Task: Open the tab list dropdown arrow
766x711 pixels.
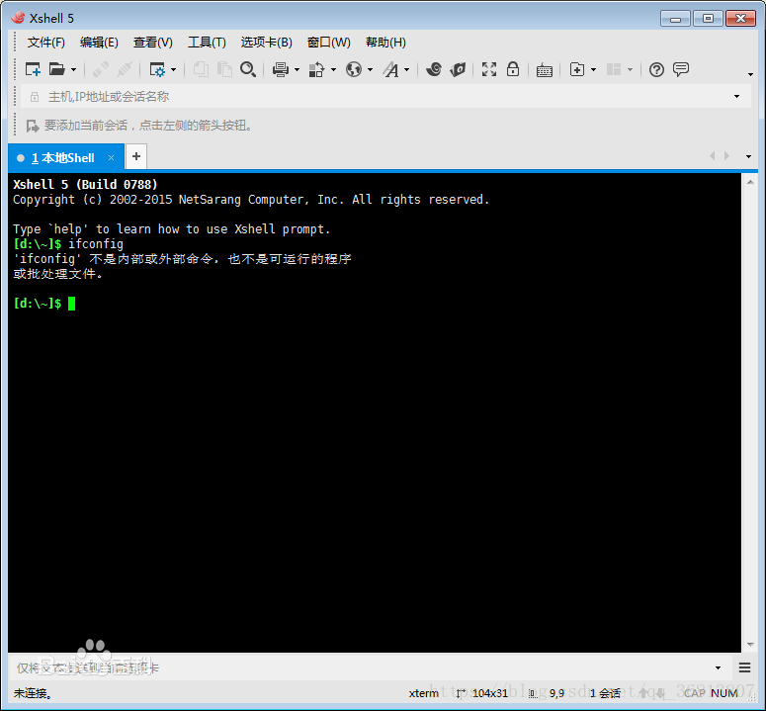Action: (x=748, y=157)
